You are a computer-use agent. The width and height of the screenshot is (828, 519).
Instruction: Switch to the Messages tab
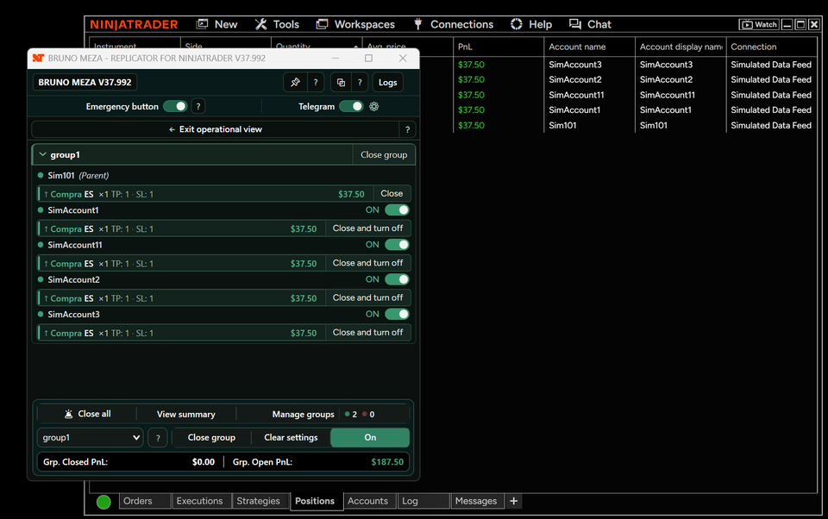click(477, 501)
